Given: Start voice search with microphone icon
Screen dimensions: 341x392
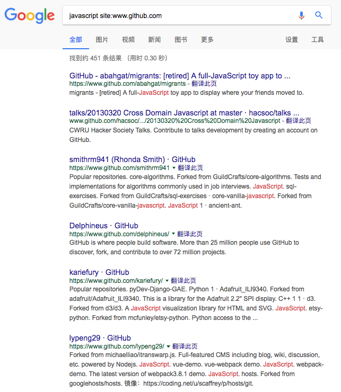Looking at the screenshot, I should [x=301, y=15].
